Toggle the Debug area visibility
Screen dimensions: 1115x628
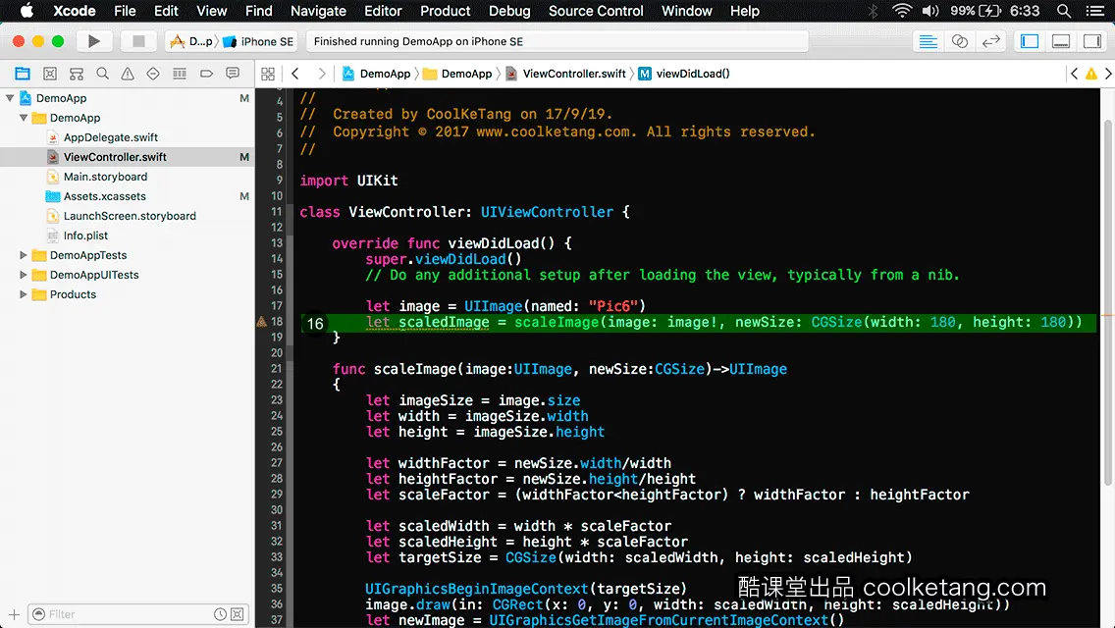coord(1061,41)
